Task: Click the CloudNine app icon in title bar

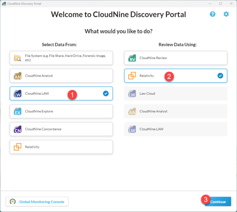Action: click(x=4, y=4)
